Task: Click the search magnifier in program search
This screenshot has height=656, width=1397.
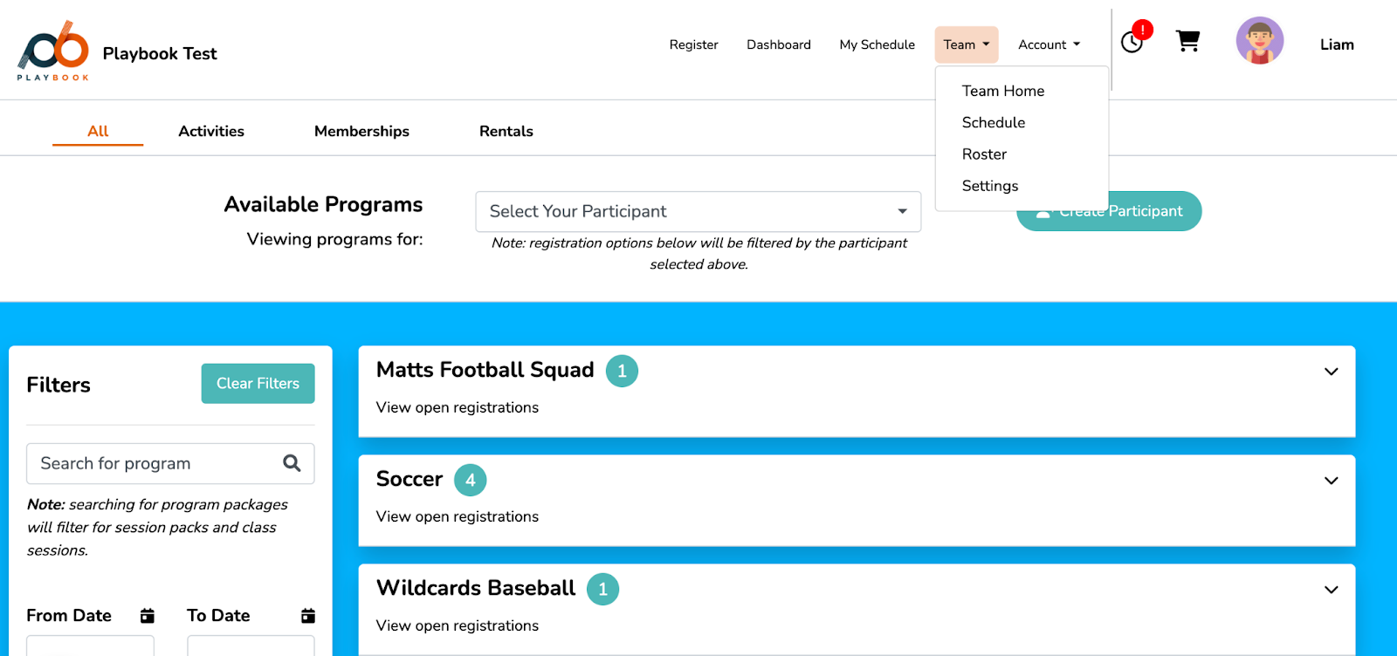Action: coord(292,463)
